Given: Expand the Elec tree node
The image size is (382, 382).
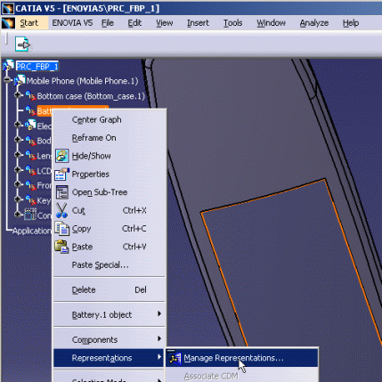Looking at the screenshot, I should pos(18,125).
